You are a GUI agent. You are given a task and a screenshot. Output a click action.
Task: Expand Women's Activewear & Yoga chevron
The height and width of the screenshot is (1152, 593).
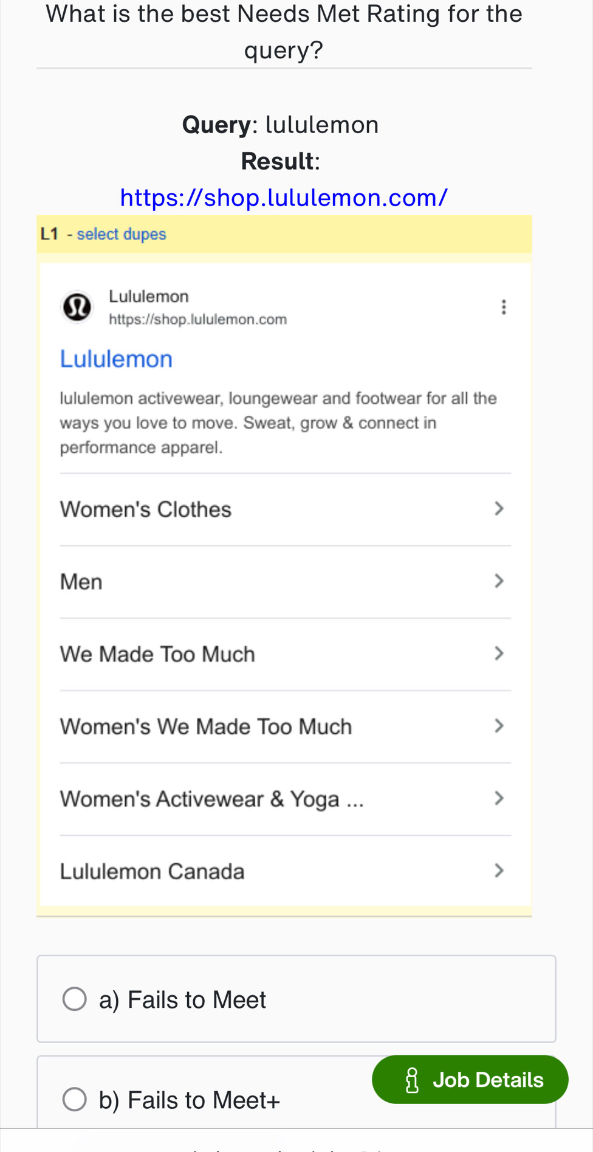click(x=499, y=798)
